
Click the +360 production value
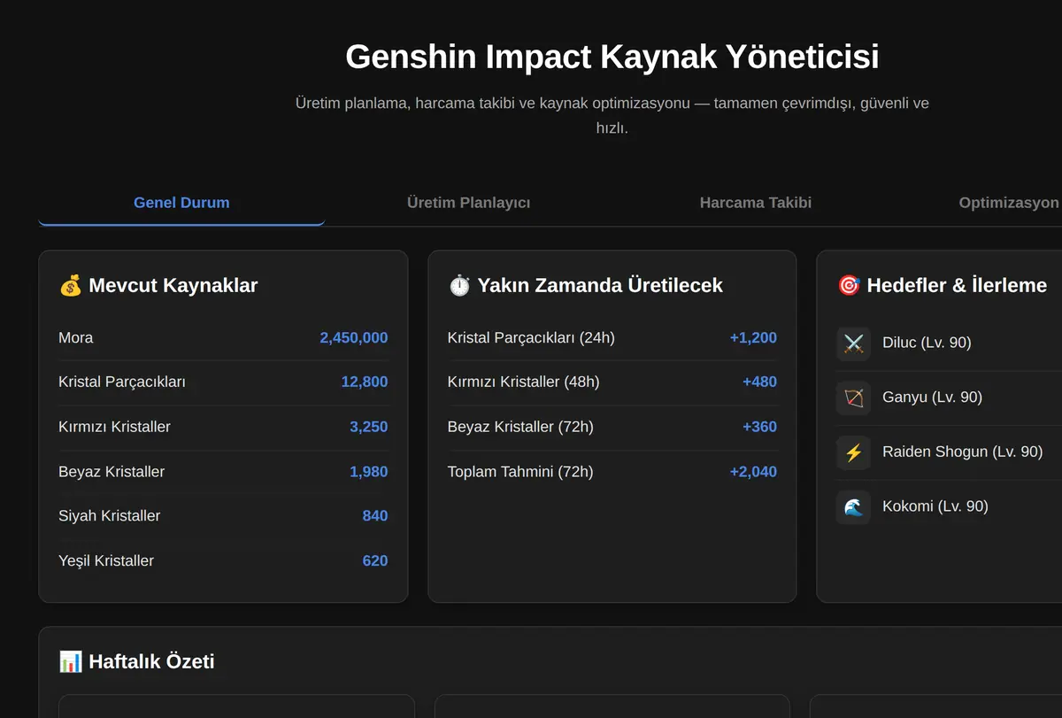pyautogui.click(x=759, y=427)
